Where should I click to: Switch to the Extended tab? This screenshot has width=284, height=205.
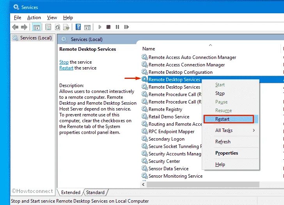point(71,193)
